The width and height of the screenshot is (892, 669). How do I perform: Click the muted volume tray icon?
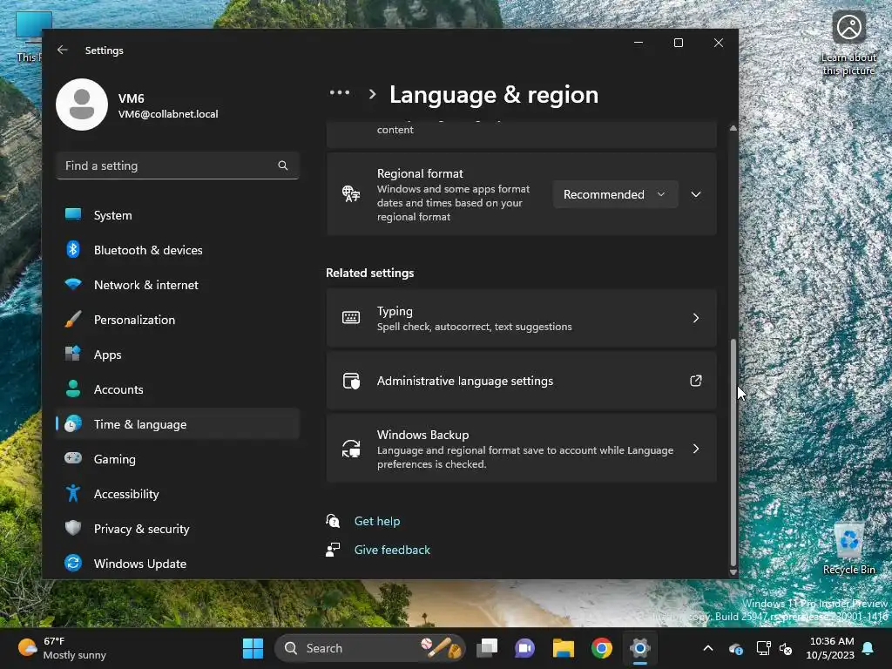(787, 648)
